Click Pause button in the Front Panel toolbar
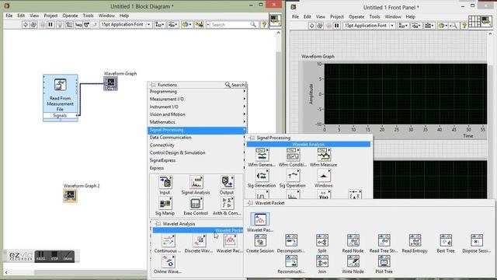 tap(336, 26)
